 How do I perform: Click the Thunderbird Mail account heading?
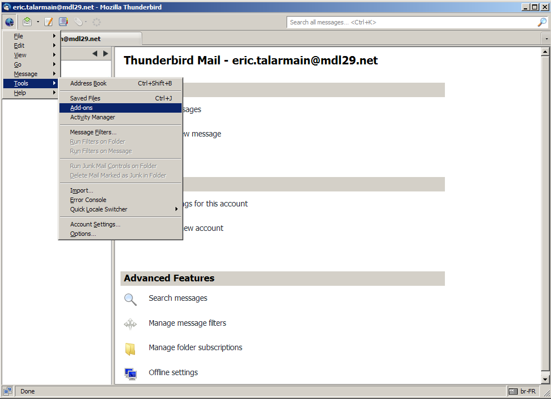(x=251, y=60)
